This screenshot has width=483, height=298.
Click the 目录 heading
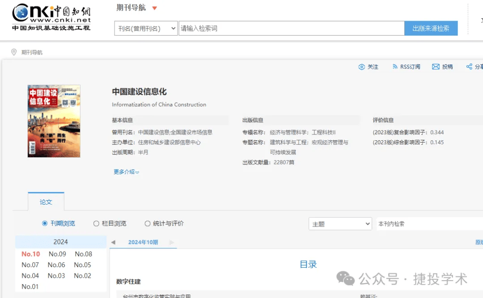(x=308, y=264)
